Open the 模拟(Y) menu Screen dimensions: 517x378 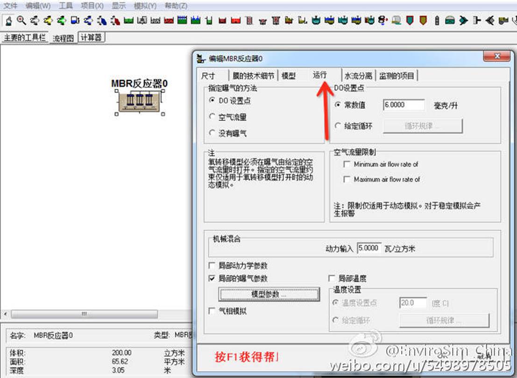(x=145, y=6)
